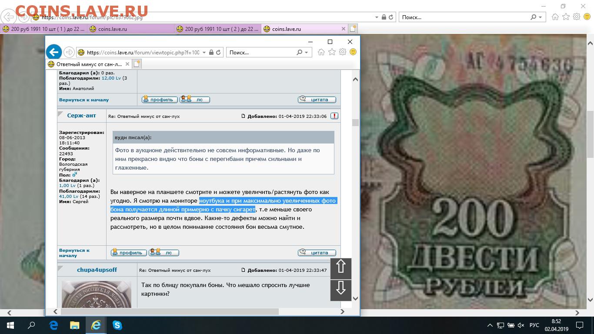Open the '12,00 Lv' thanks link

pos(111,78)
